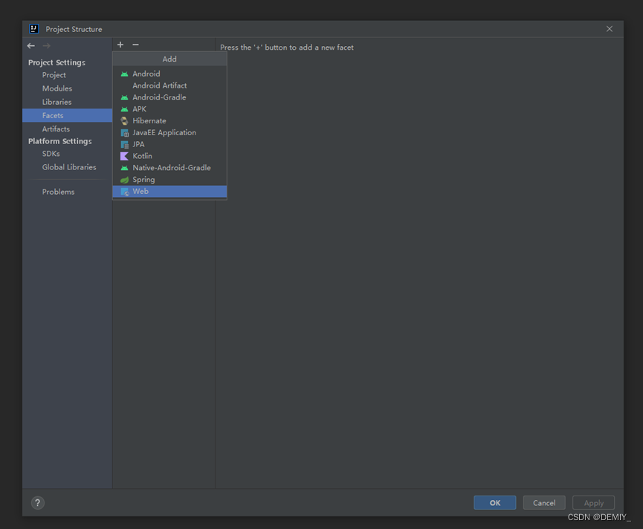This screenshot has height=529, width=643.
Task: Click the Web facet icon
Action: click(x=125, y=192)
